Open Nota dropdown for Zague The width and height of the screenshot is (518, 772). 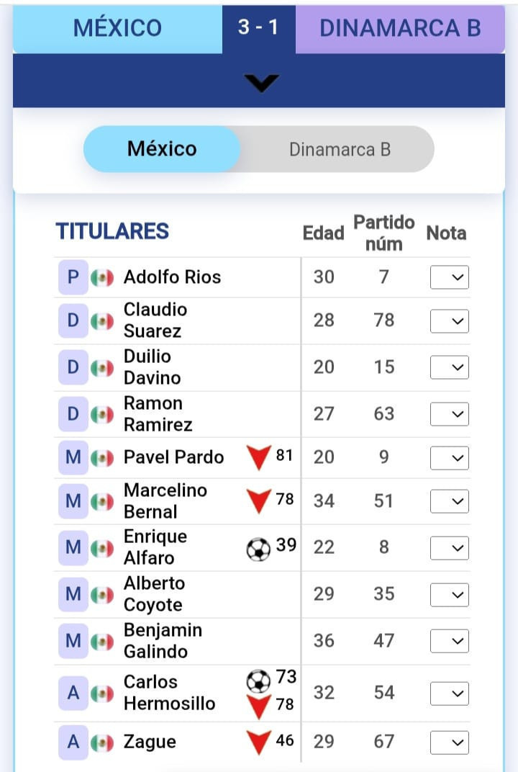(x=450, y=742)
